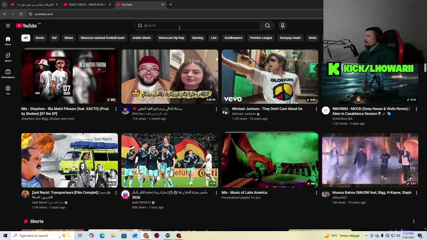This screenshot has height=240, width=427.
Task: Click the address bar youtube.com
Action: [44, 14]
